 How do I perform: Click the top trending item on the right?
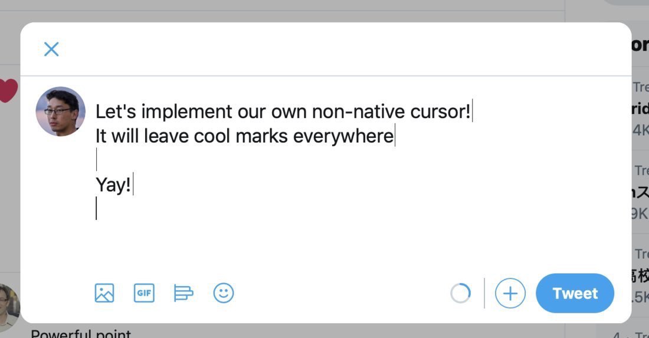640,109
